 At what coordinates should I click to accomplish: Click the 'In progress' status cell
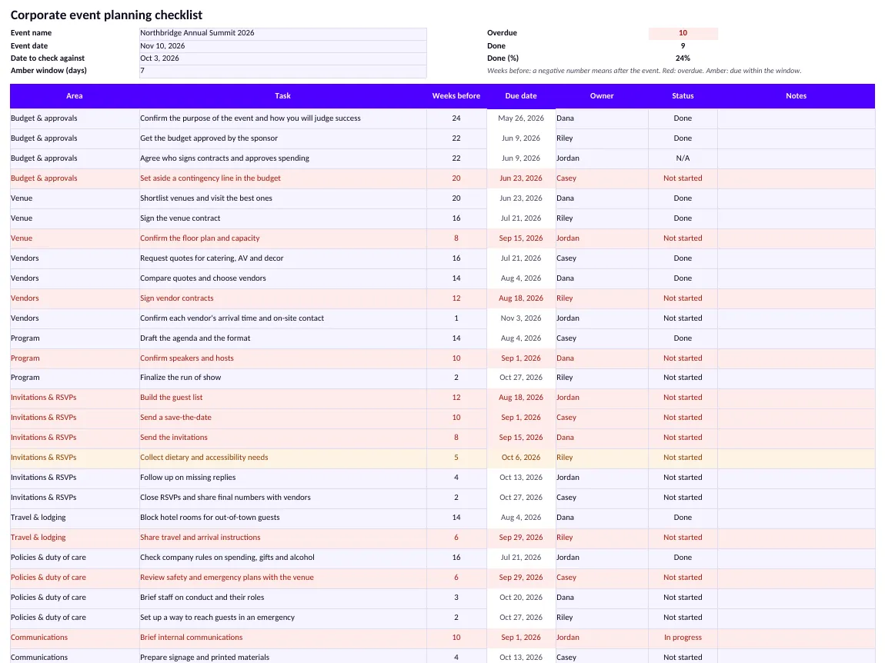683,638
